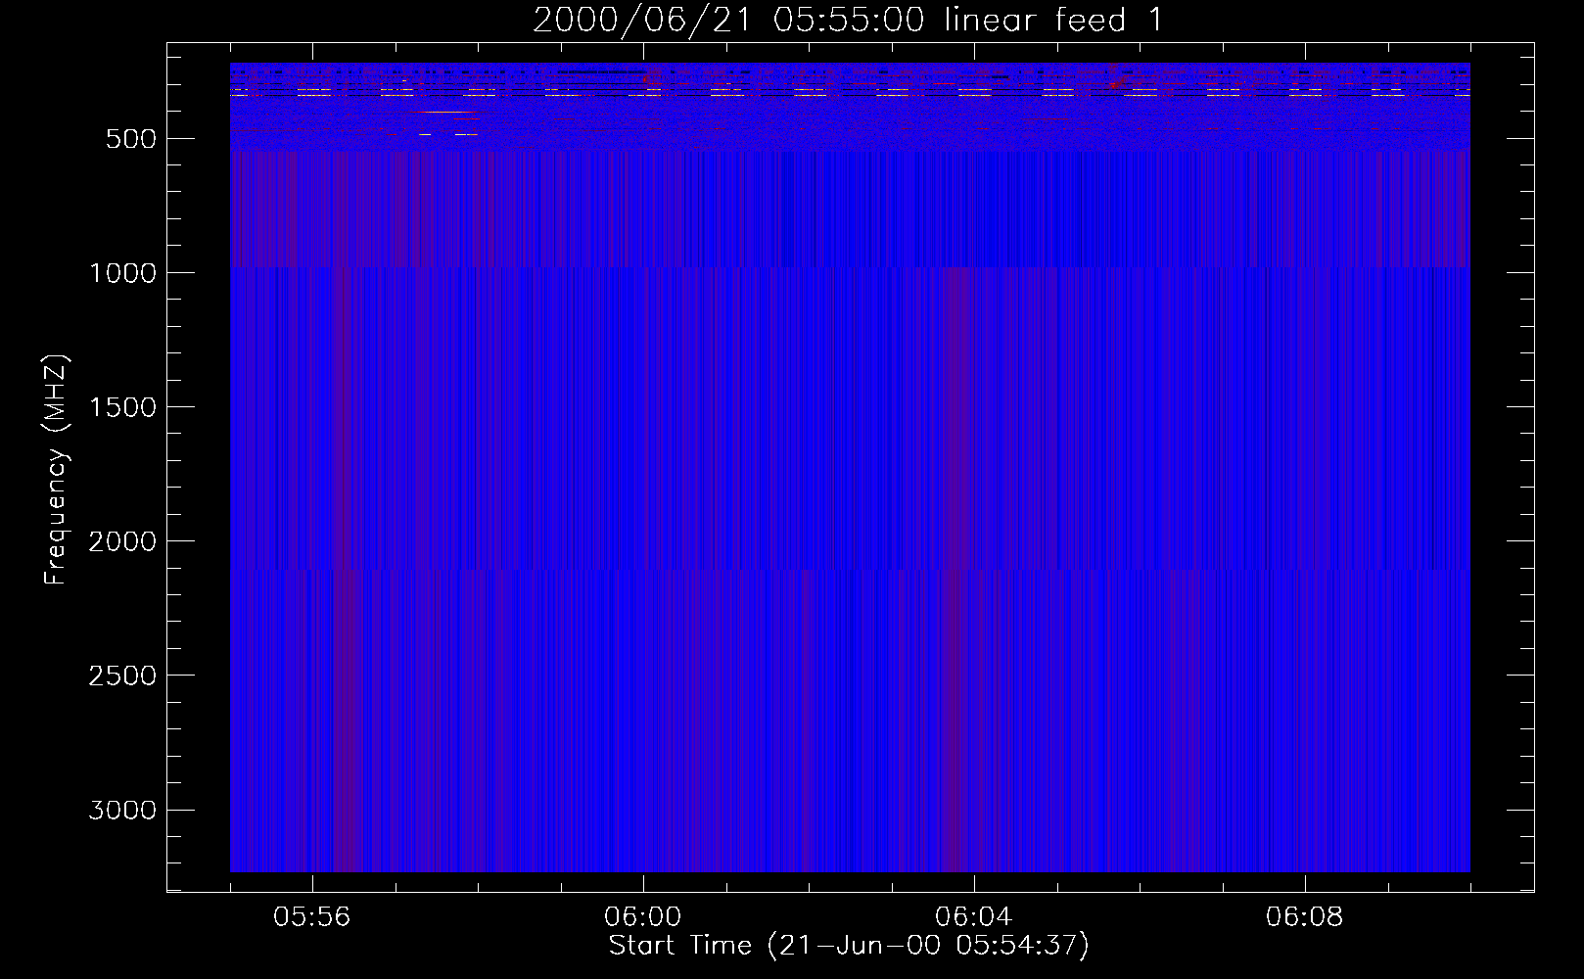Click the 500 frequency tick label

[x=131, y=139]
